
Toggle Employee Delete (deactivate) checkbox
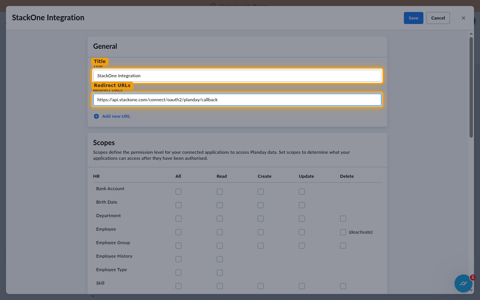343,232
